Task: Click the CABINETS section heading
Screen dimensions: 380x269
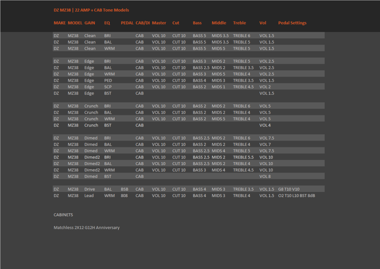Action: tap(63, 215)
